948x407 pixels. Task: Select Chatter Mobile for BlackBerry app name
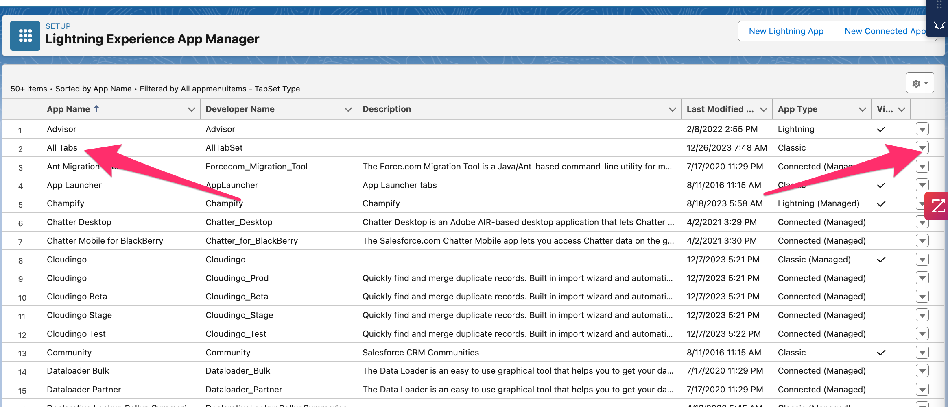(105, 241)
